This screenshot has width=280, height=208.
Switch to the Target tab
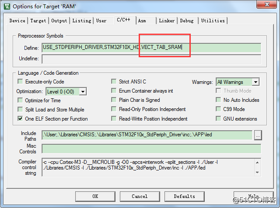[x=38, y=21]
